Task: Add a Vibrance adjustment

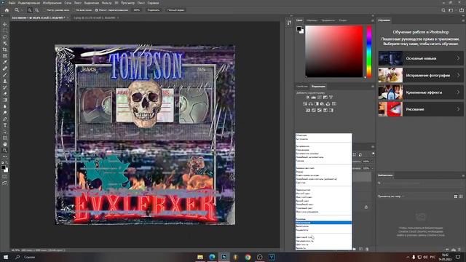Action: tap(331, 97)
